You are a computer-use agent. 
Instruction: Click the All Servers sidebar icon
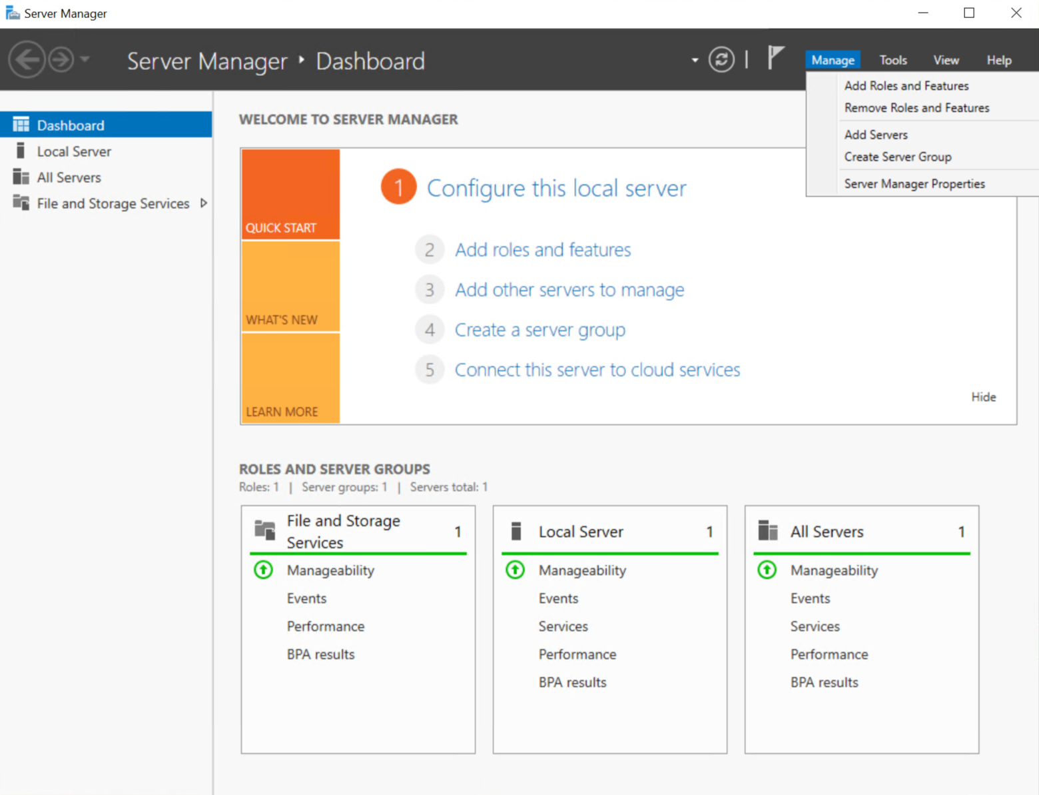click(21, 177)
